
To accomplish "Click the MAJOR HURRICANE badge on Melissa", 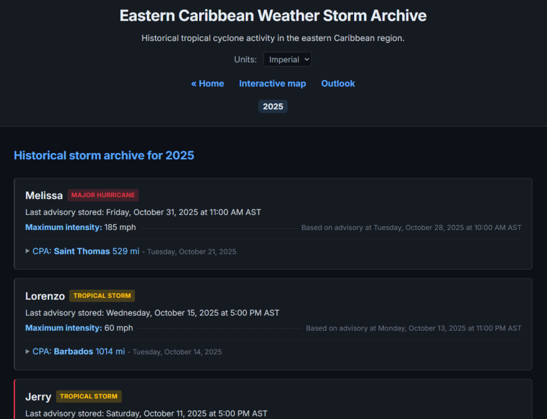I will tap(103, 195).
